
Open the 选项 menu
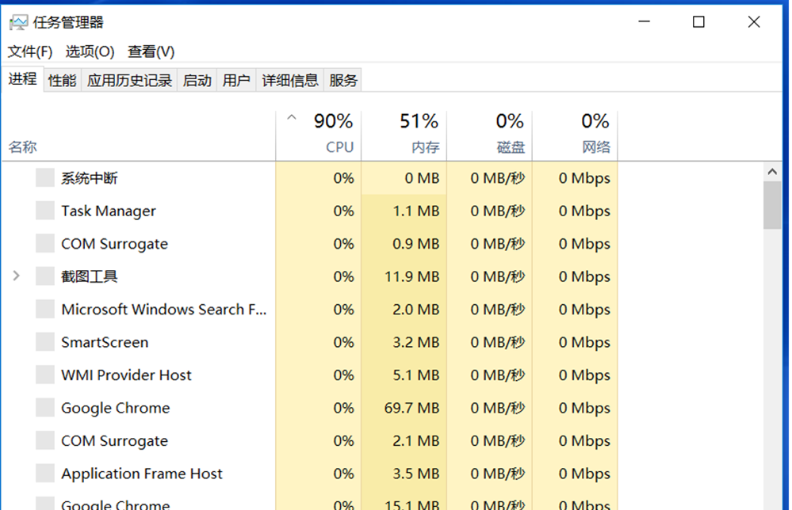[90, 51]
